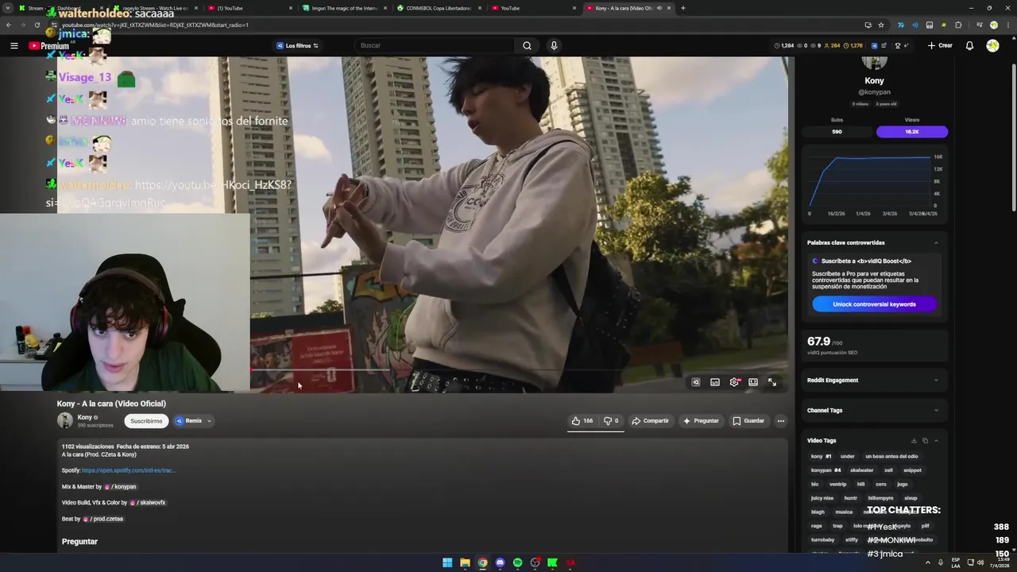Enter fullscreen on the video player
The image size is (1017, 572).
pyautogui.click(x=772, y=382)
